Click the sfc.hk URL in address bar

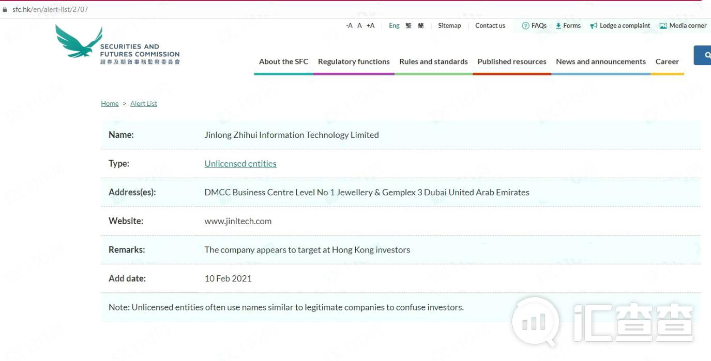coord(50,9)
